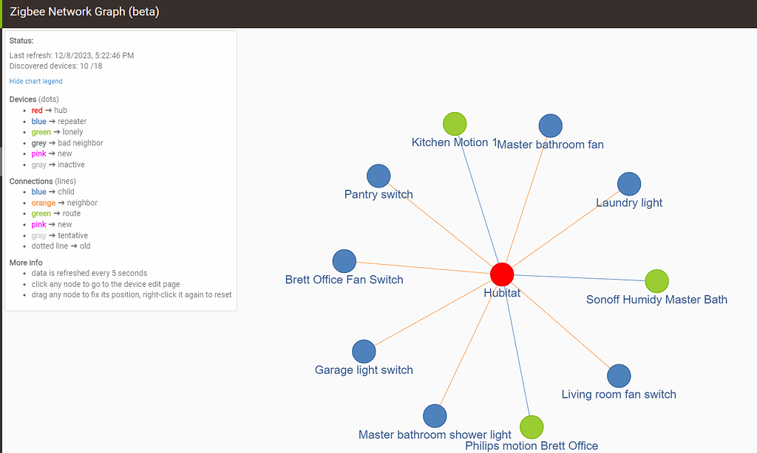757x453 pixels.
Task: Click the Living room fan switch label
Action: 619,395
